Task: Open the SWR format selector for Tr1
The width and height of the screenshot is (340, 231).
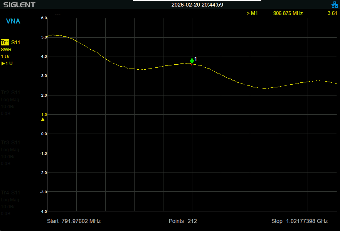Action: pos(6,50)
